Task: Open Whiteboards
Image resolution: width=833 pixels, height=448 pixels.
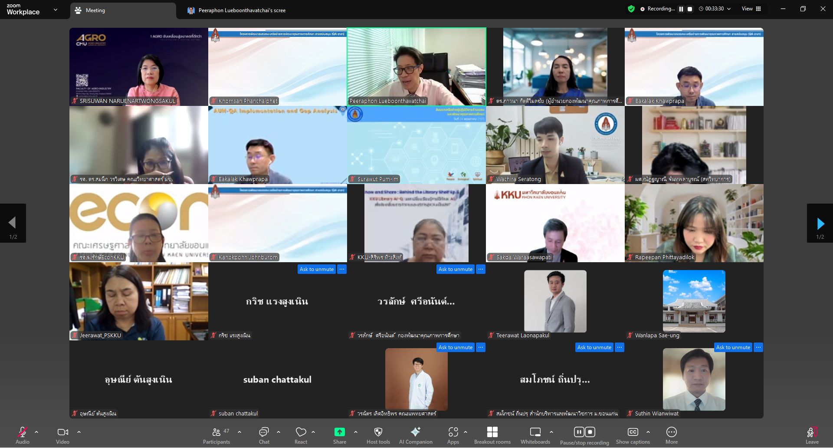Action: 535,435
